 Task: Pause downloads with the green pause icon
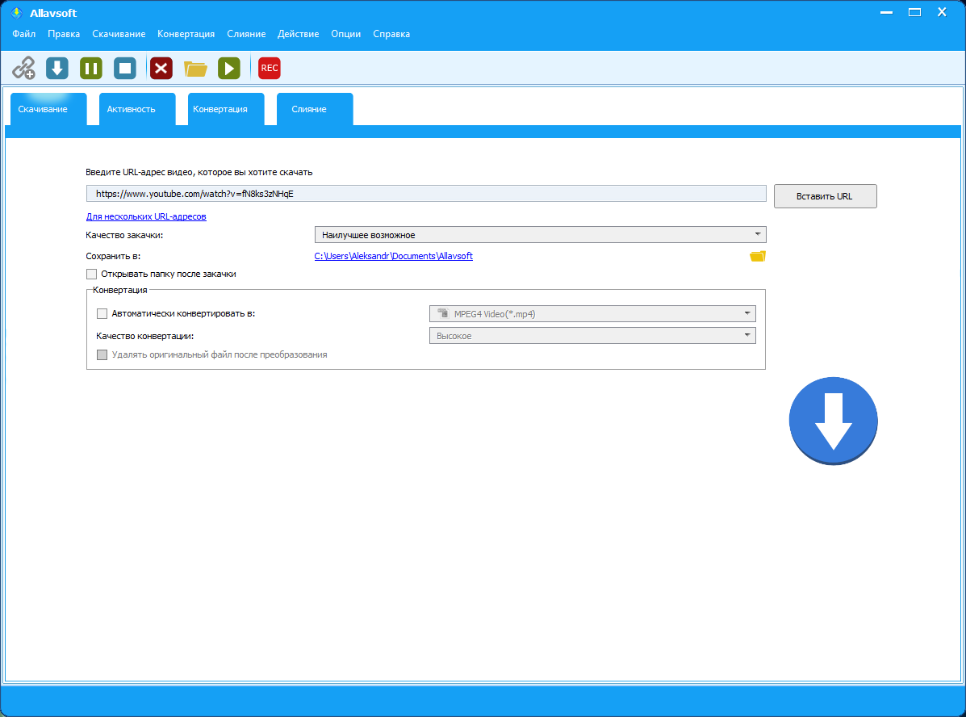91,68
